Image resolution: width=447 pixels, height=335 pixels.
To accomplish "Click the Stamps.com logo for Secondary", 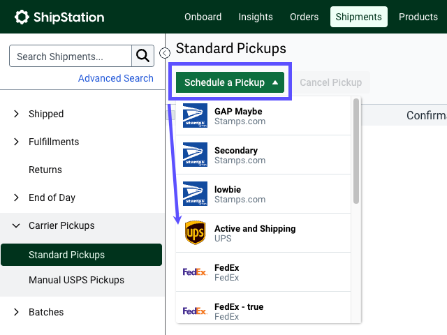I will [195, 155].
